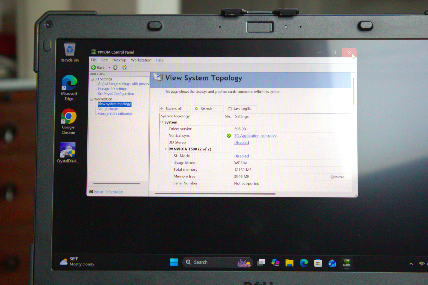The image size is (428, 285).
Task: Open the Edit menu
Action: point(104,60)
